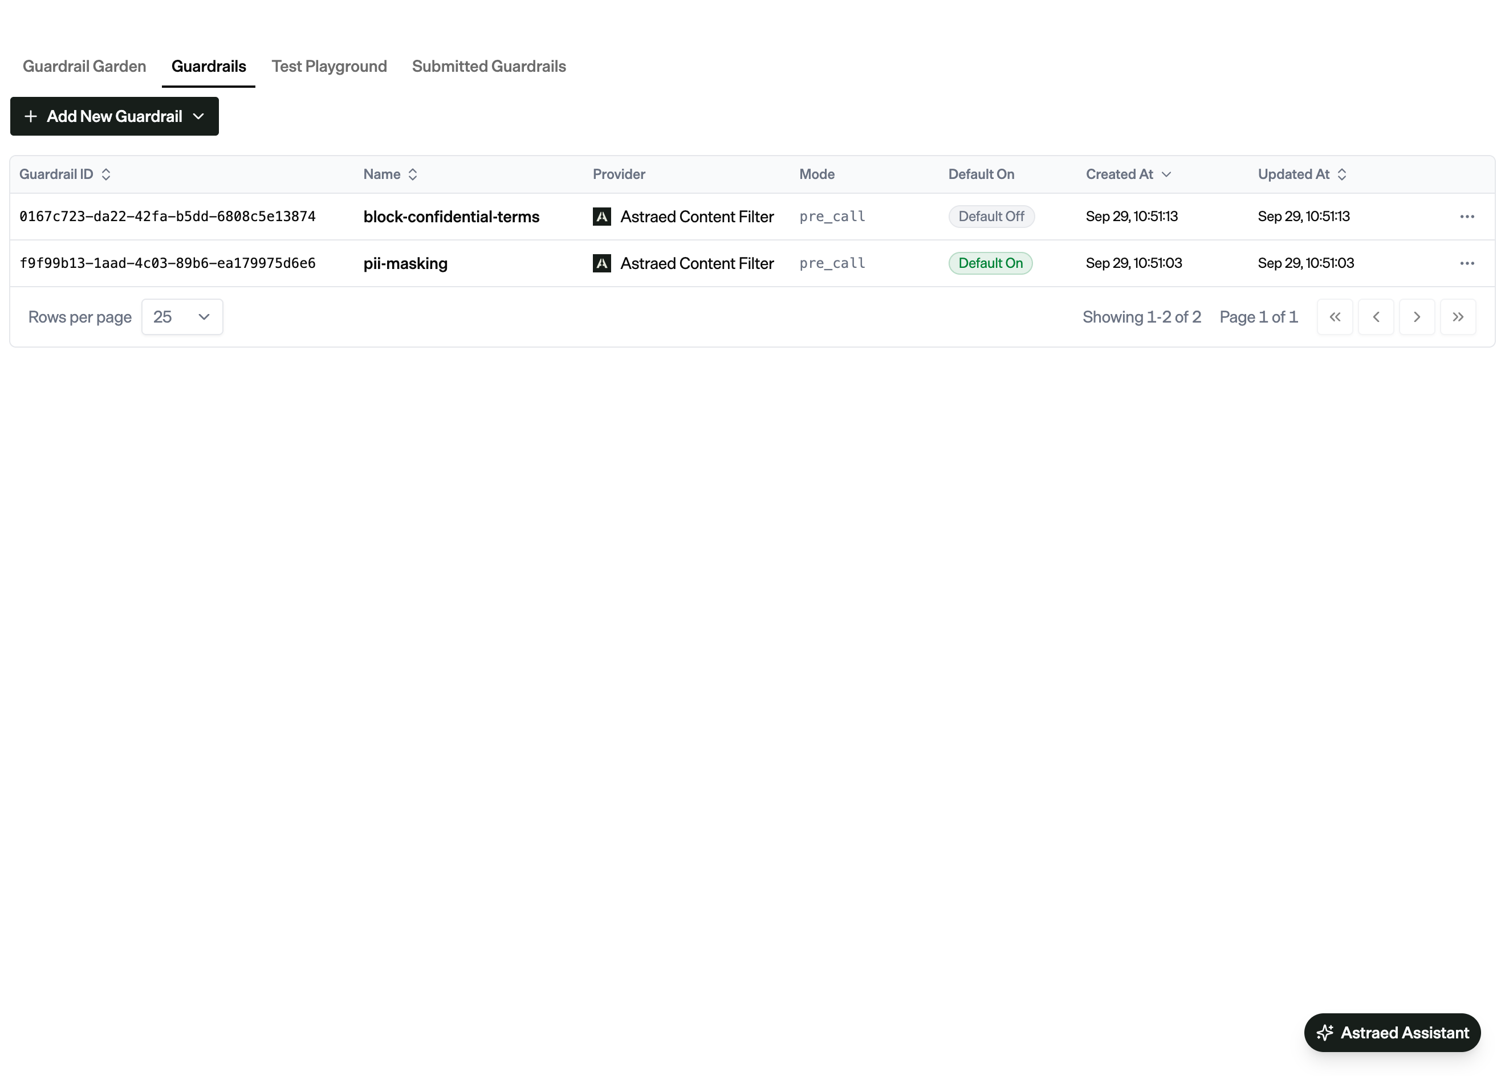Click Showing 1-2 of 2 text
1505x1076 pixels.
point(1141,317)
